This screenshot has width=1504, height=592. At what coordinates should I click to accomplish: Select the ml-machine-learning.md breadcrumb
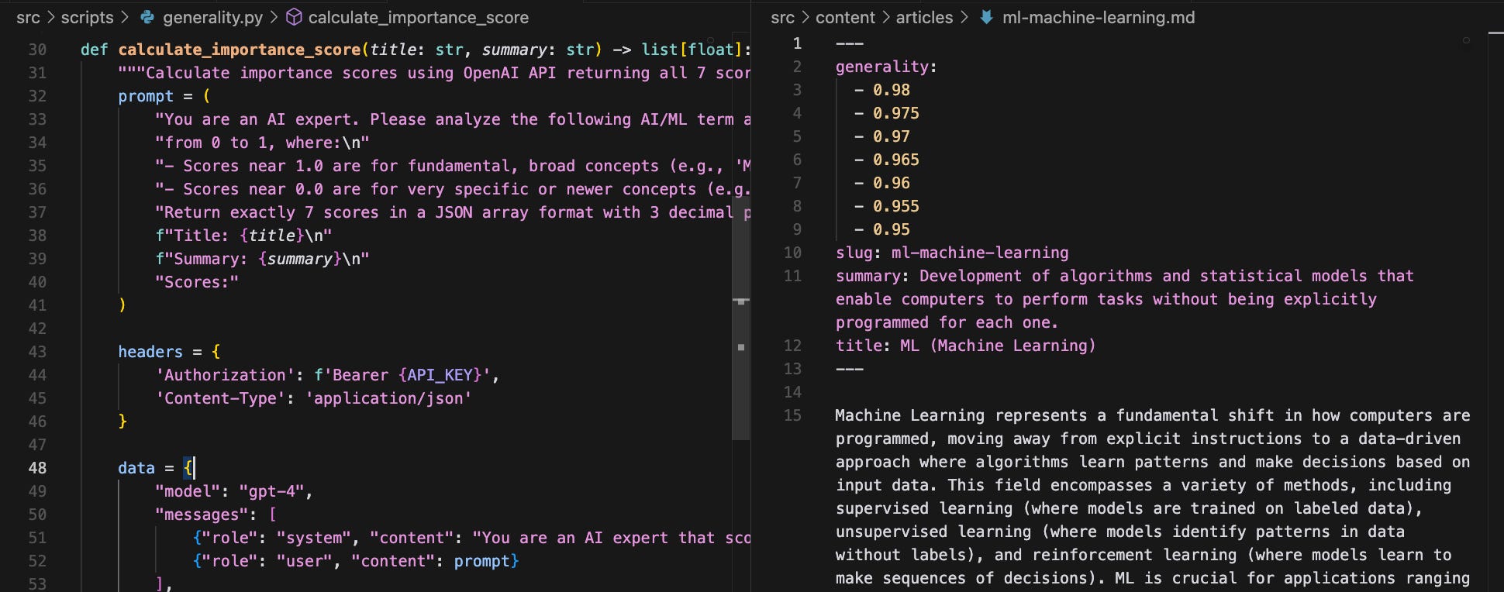[x=1099, y=17]
